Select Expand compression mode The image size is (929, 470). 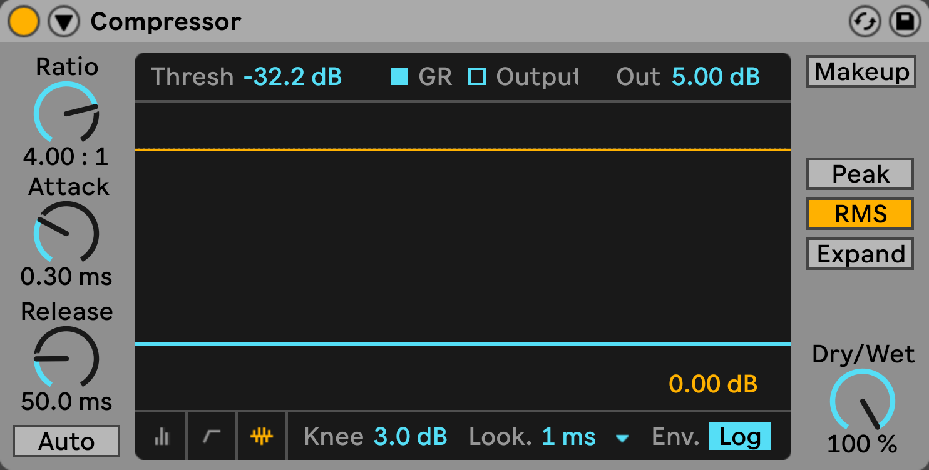pos(860,254)
